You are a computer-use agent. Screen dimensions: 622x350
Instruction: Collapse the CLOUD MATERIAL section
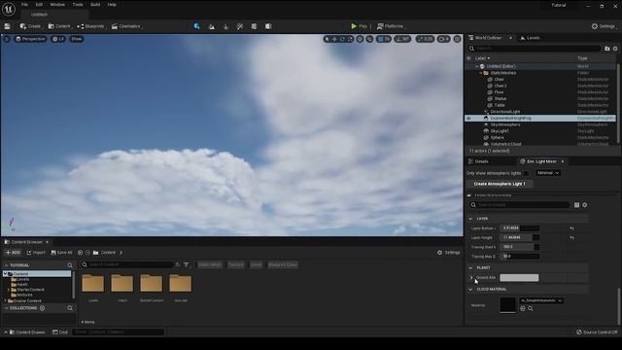[470, 290]
